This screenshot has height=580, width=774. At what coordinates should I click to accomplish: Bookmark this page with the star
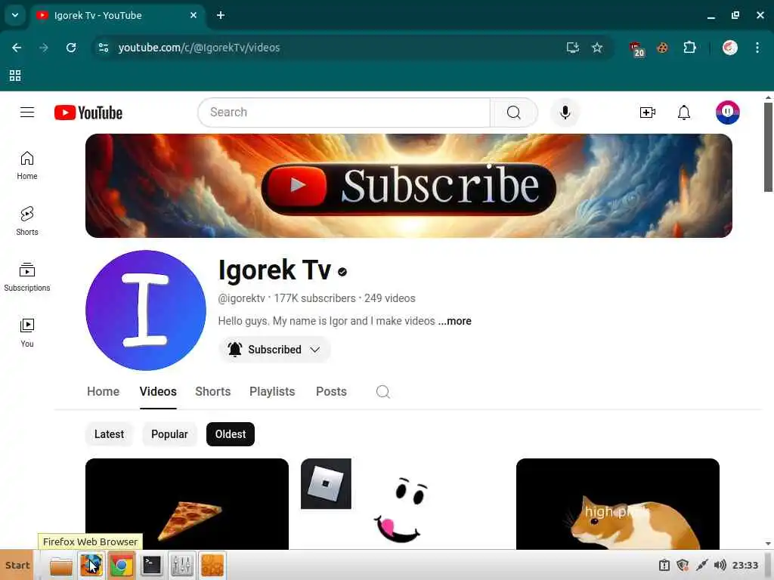597,48
